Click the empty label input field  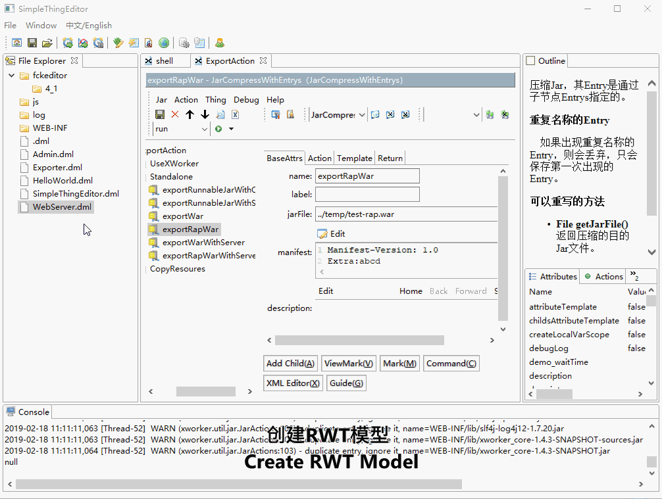point(367,194)
